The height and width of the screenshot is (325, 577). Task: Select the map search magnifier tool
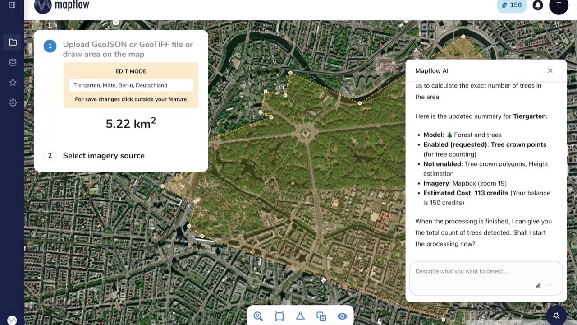(258, 316)
